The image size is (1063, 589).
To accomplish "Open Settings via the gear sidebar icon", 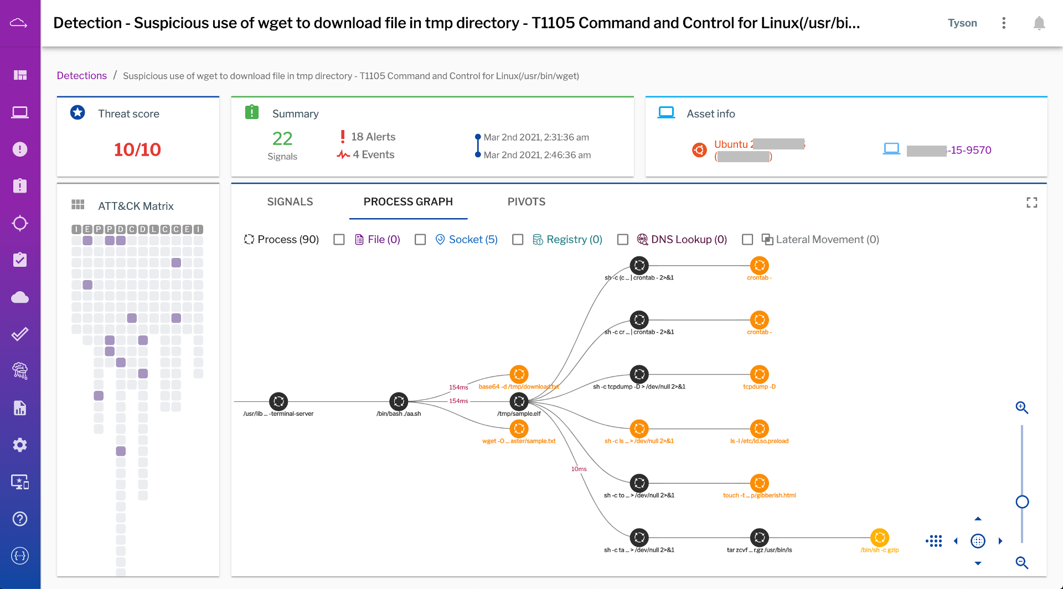I will pyautogui.click(x=20, y=445).
